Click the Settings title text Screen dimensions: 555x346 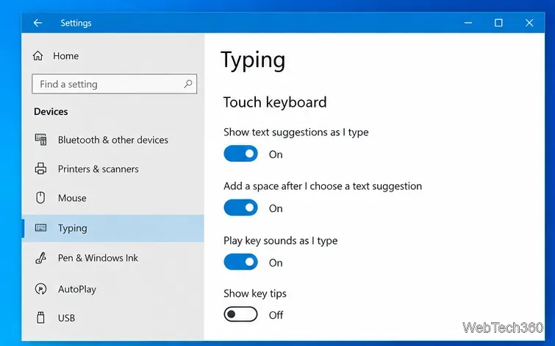click(76, 23)
